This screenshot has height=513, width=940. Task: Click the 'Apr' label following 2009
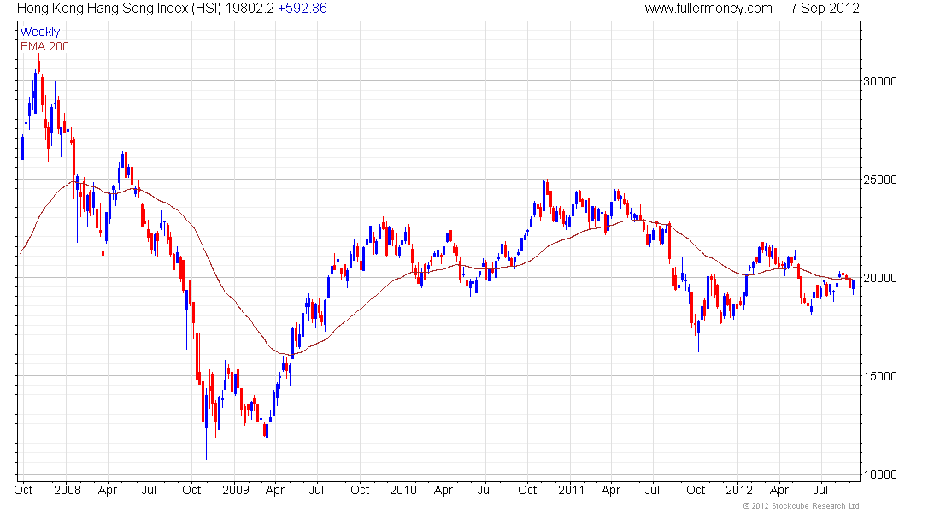coord(274,490)
